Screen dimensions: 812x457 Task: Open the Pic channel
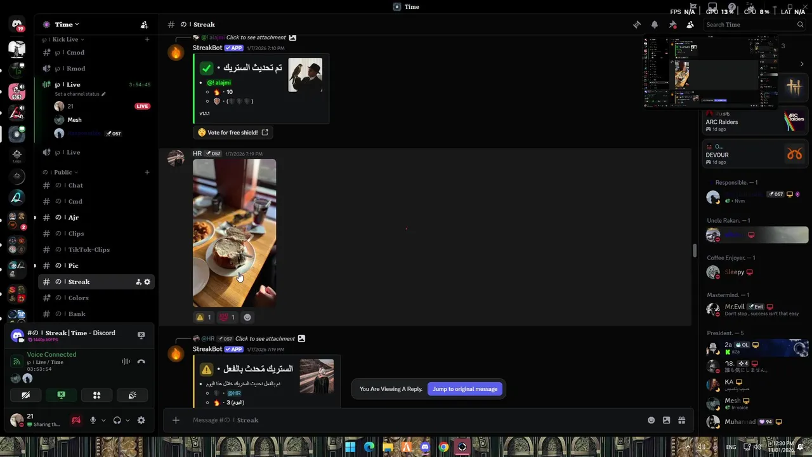[x=96, y=266]
